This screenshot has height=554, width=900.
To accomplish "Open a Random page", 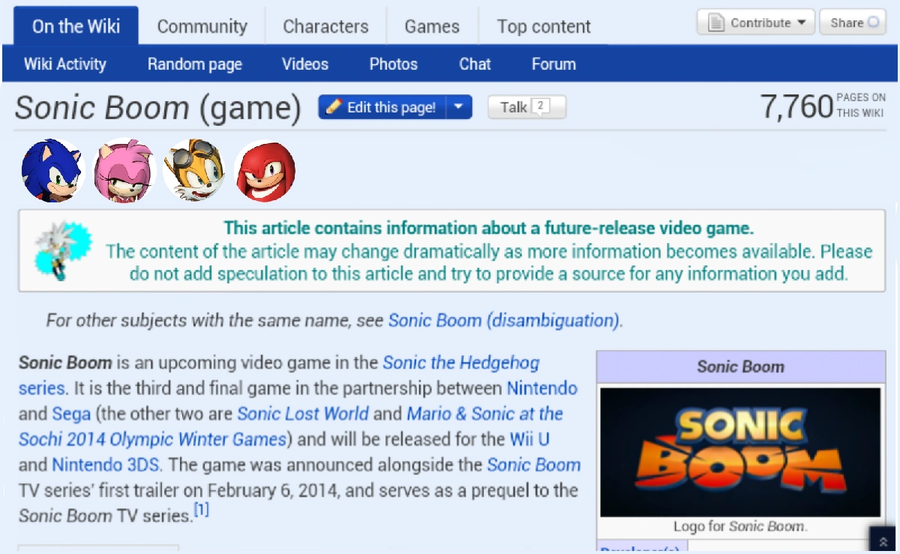I will click(x=194, y=64).
